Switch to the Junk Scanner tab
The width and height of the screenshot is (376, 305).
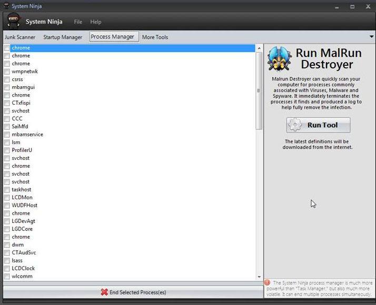tap(20, 37)
